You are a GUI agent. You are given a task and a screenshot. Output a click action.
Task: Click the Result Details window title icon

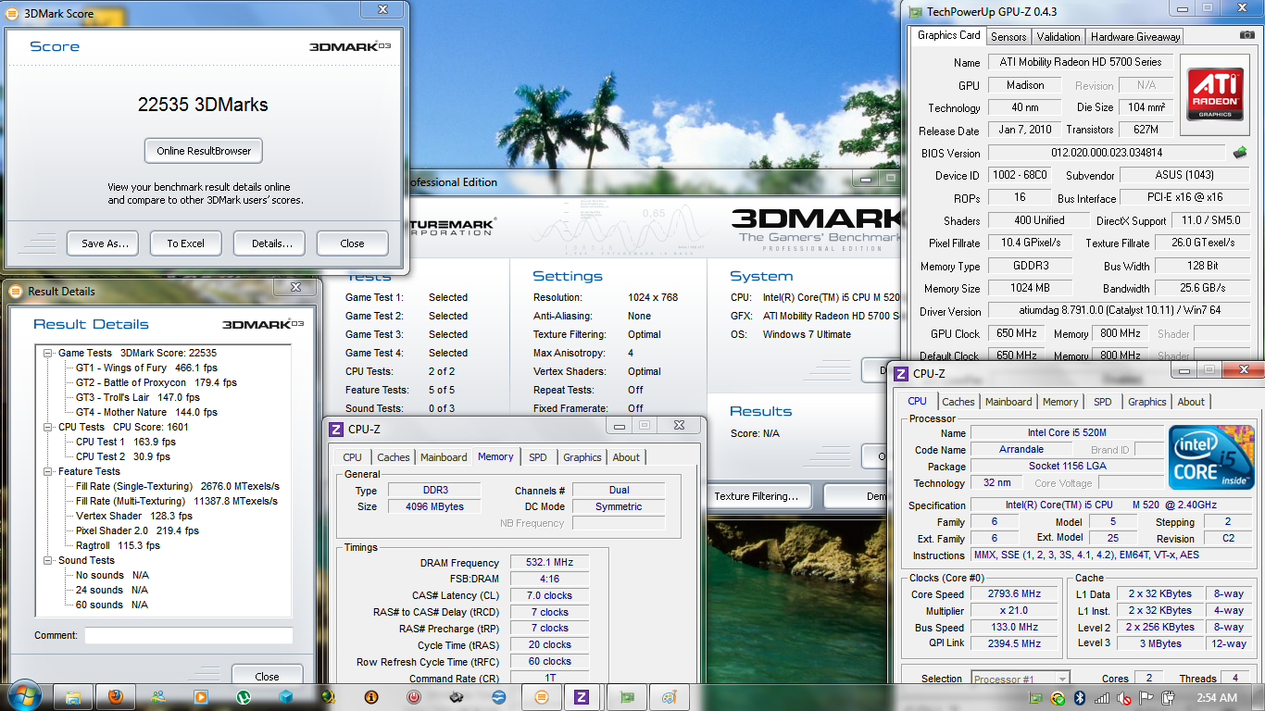[x=15, y=292]
